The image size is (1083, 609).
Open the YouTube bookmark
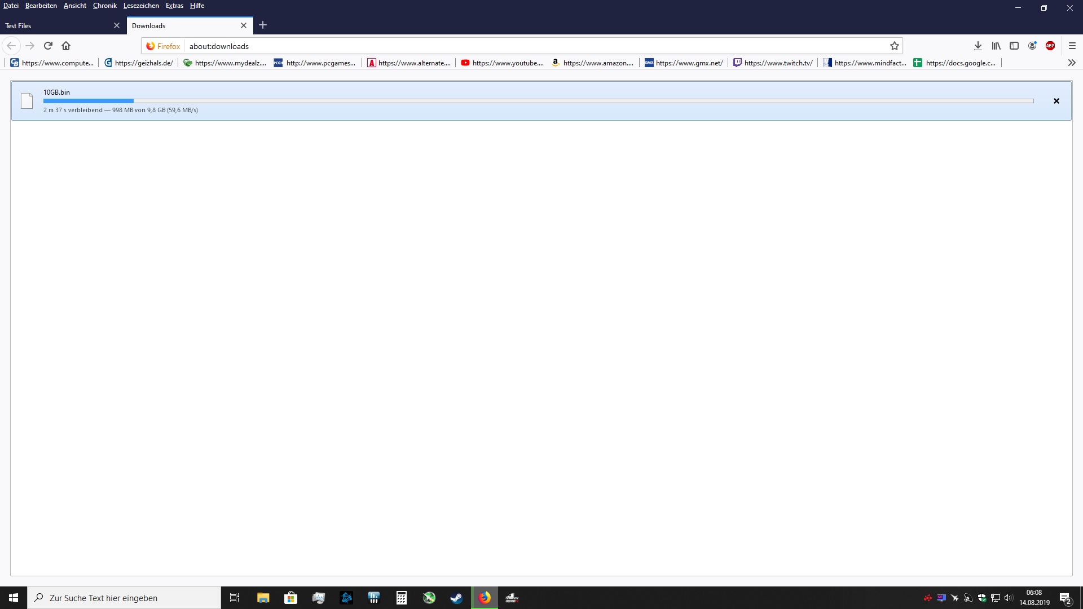pyautogui.click(x=502, y=63)
